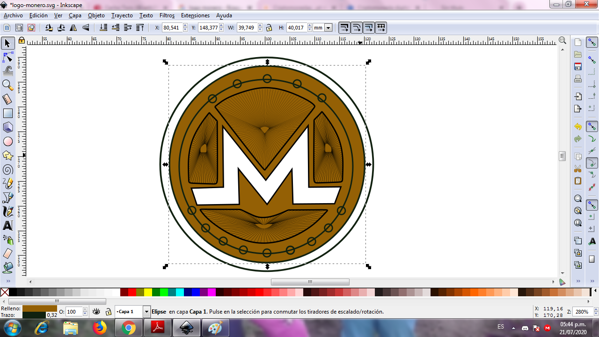This screenshot has width=599, height=337.
Task: Expand hidden commands bar chevron
Action: [x=578, y=281]
